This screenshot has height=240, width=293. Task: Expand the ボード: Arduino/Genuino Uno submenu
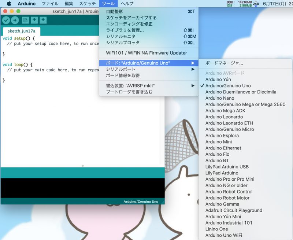149,63
